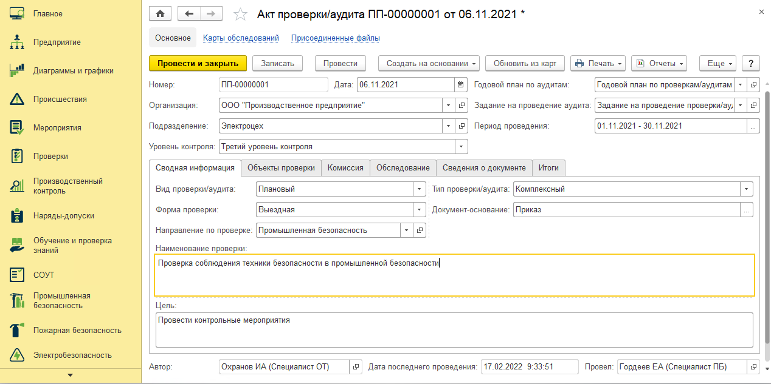Open the Проверки clipboard icon
This screenshot has width=771, height=384.
(x=17, y=156)
